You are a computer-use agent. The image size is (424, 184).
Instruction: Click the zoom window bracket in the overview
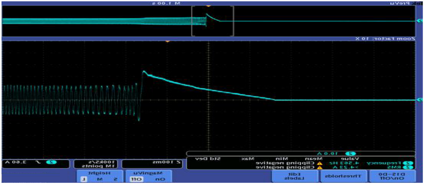tap(212, 21)
